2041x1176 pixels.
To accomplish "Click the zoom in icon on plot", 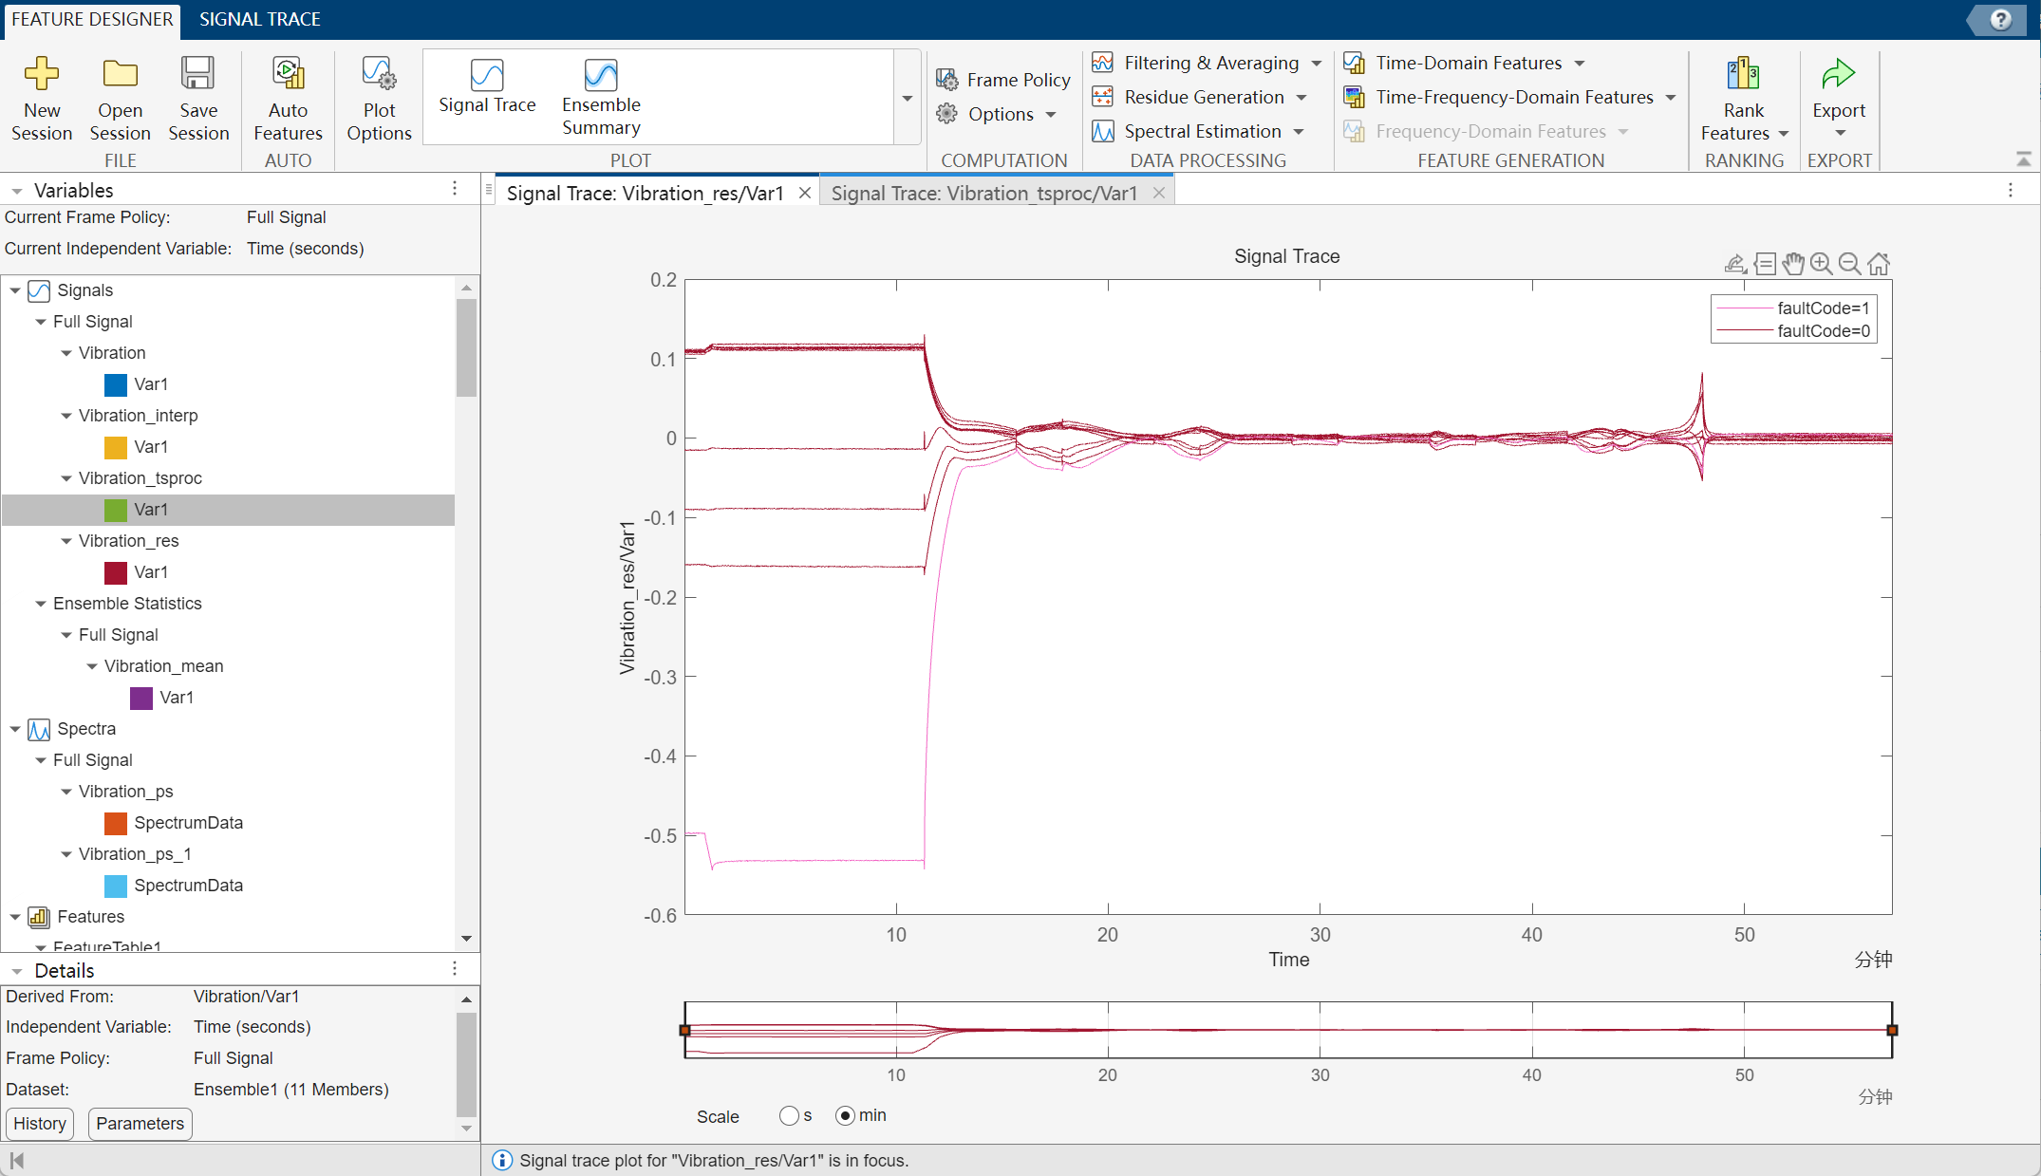I will point(1821,264).
